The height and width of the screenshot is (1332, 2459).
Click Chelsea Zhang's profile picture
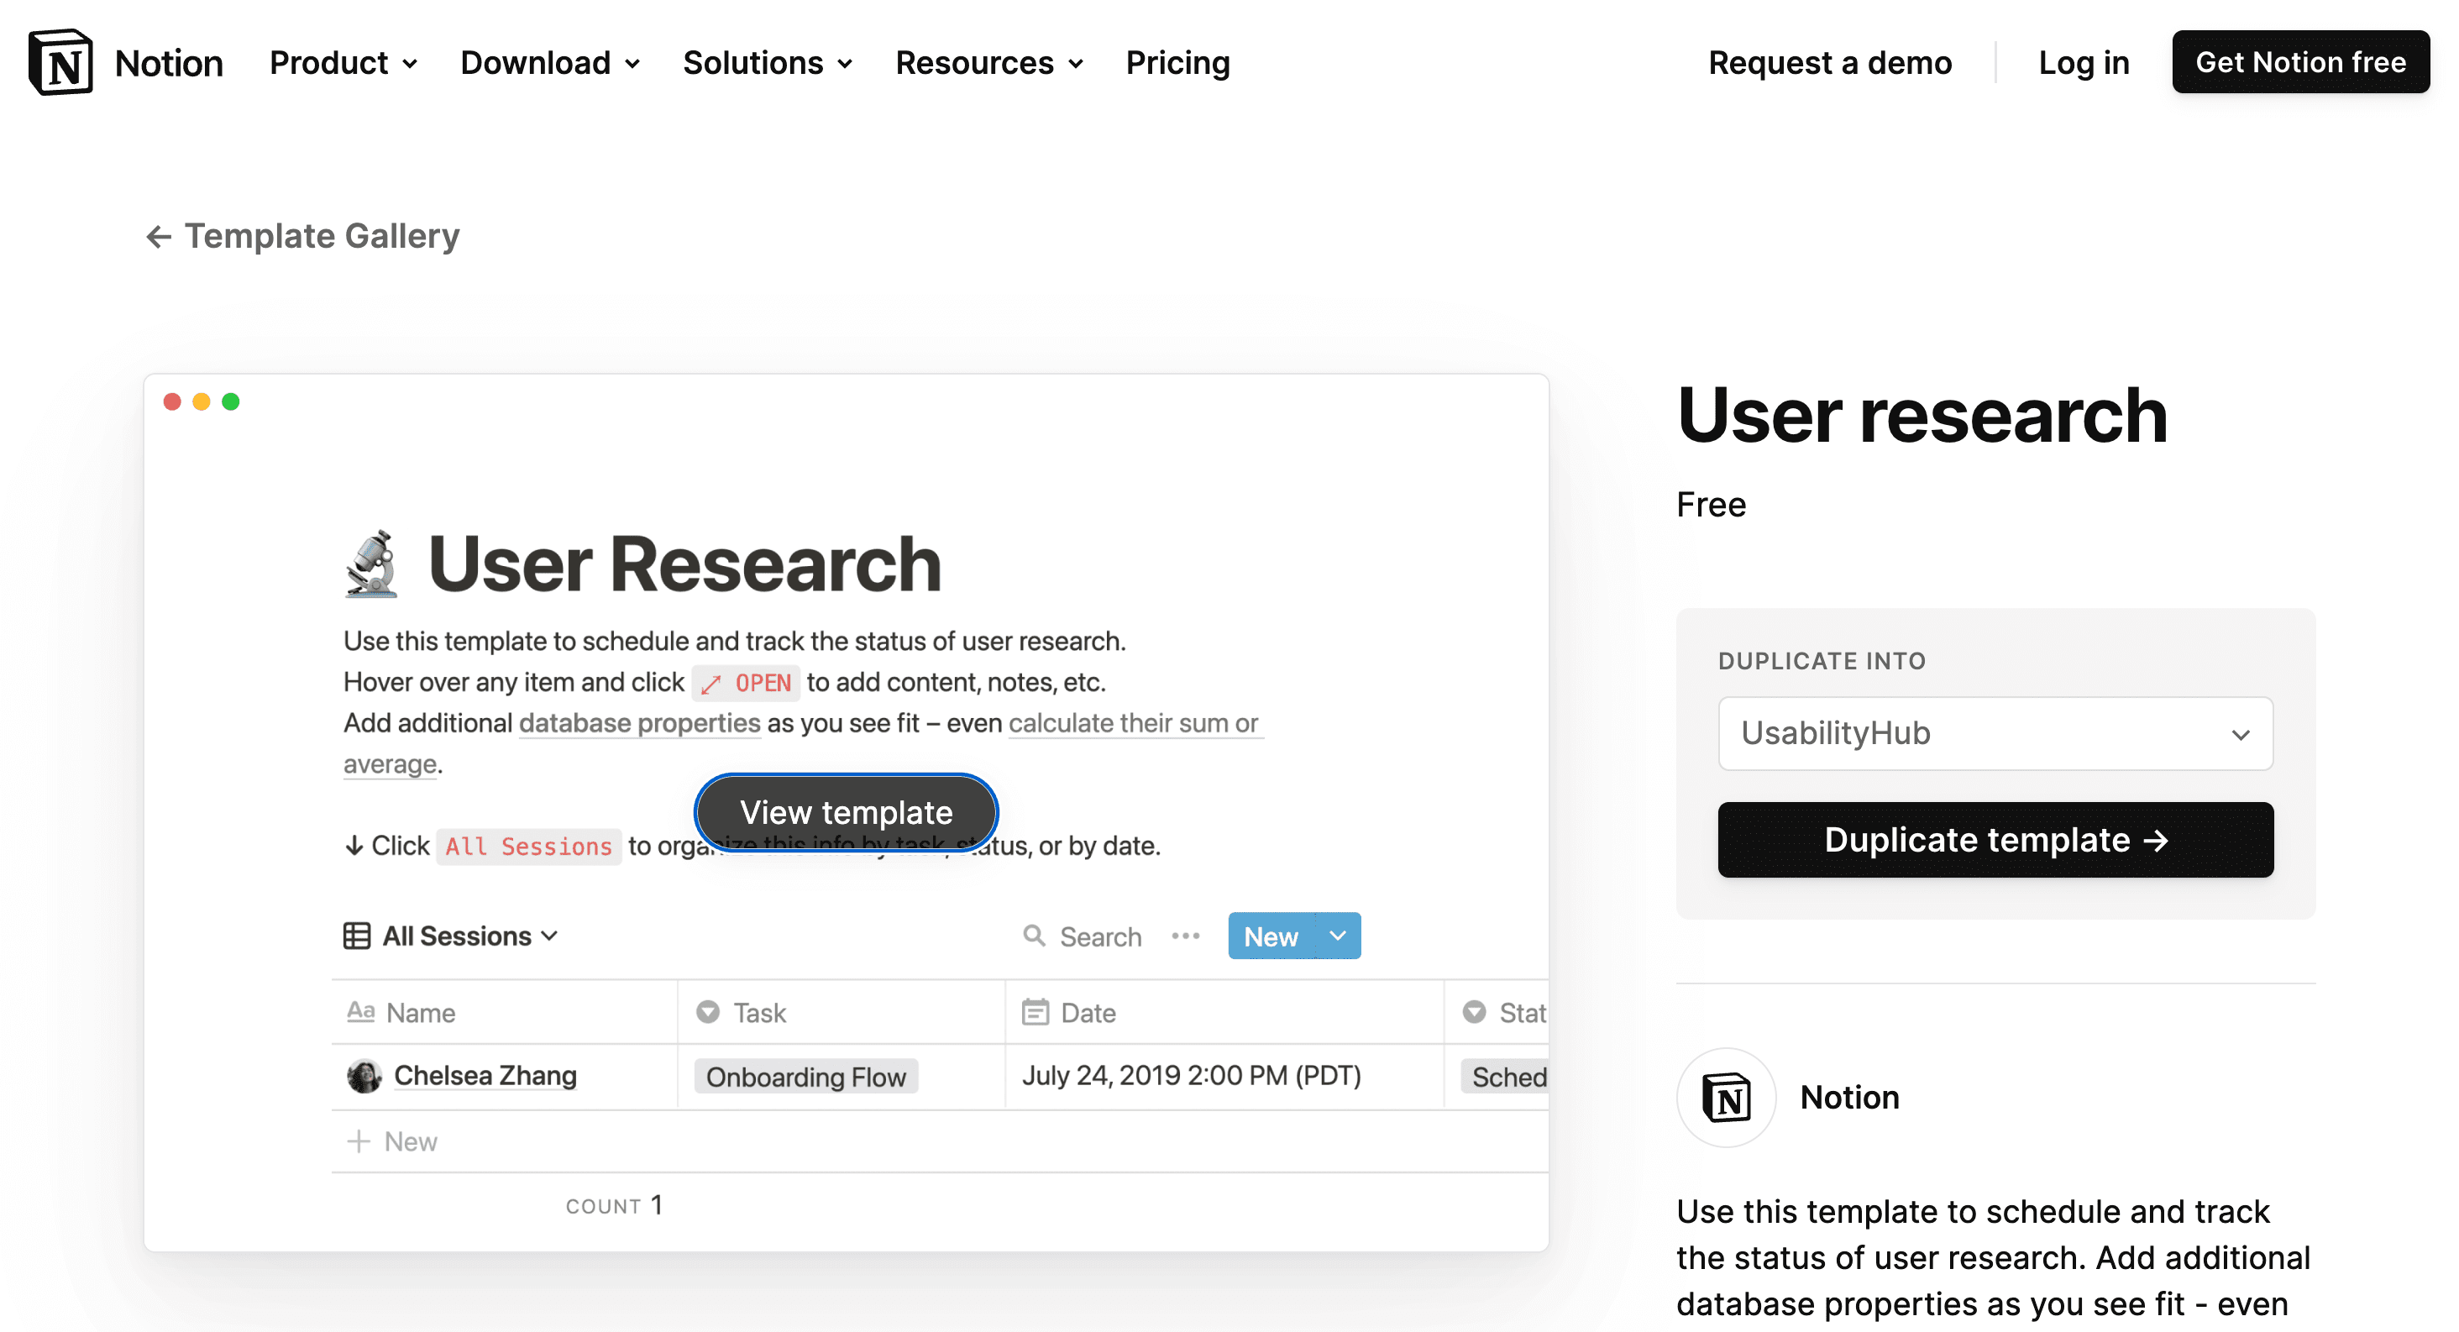coord(363,1075)
